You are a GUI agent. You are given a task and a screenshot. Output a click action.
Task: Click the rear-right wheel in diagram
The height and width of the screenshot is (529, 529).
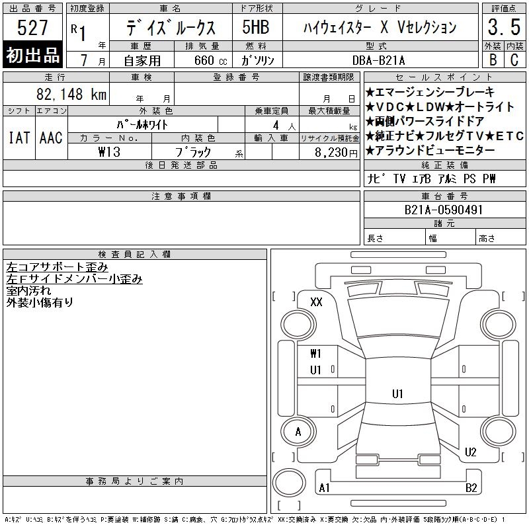(498, 432)
